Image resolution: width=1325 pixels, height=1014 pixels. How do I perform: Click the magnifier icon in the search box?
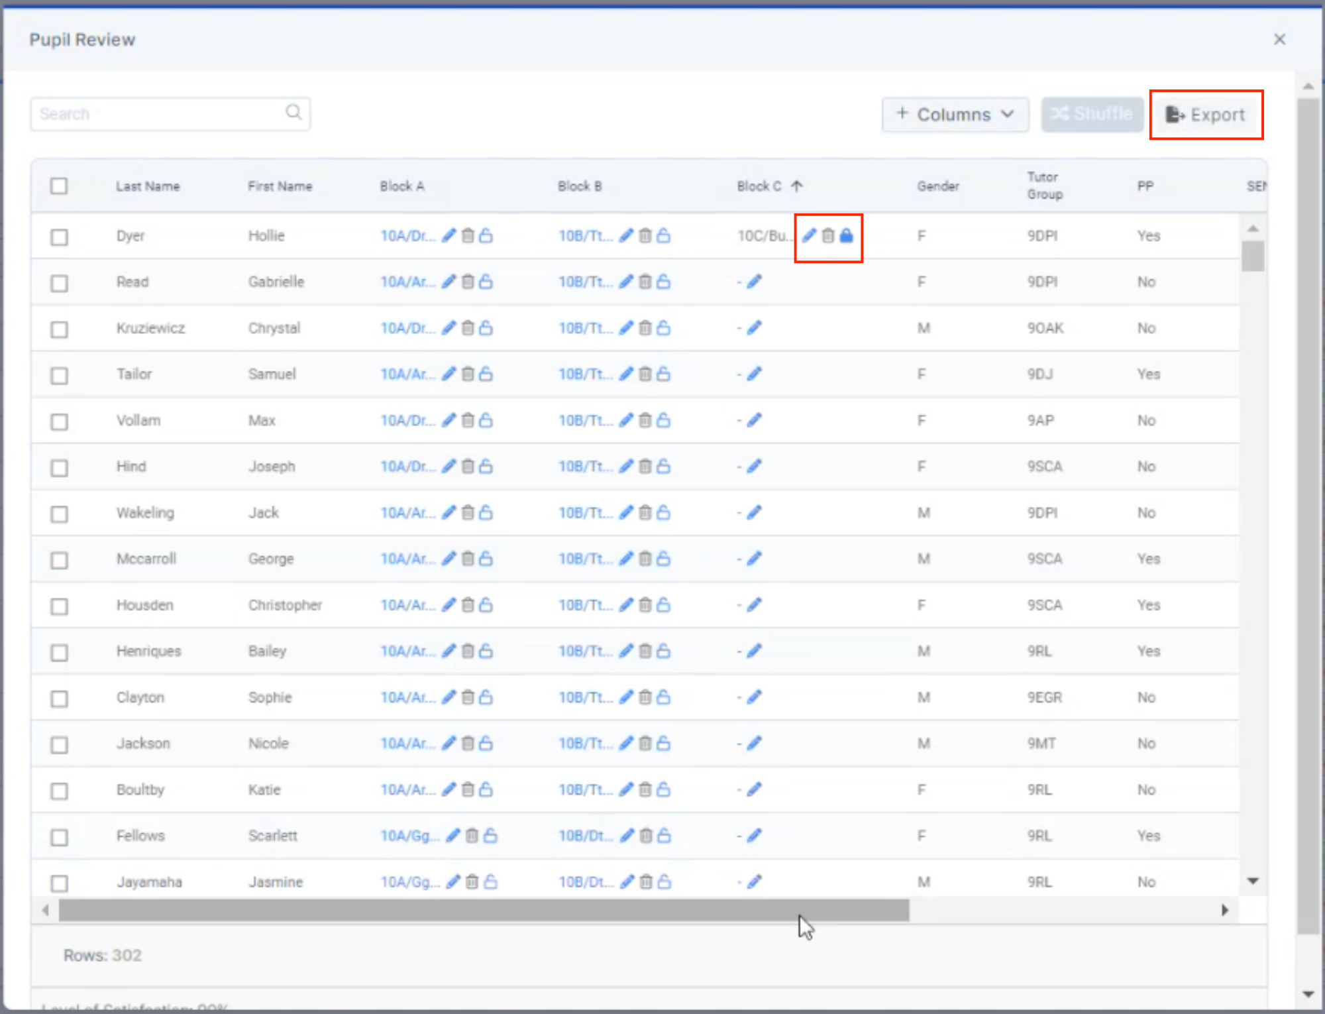click(x=293, y=113)
